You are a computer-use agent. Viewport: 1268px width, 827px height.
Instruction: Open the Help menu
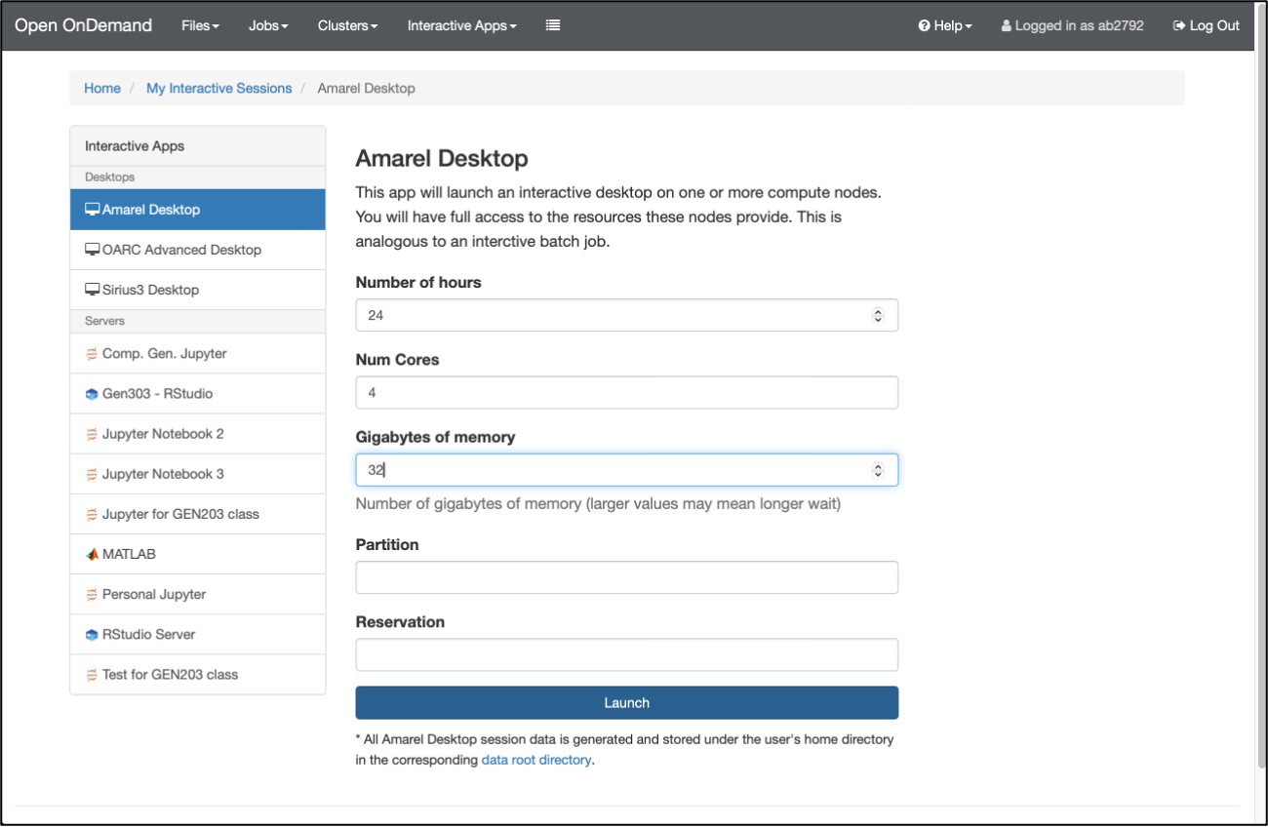pos(945,25)
